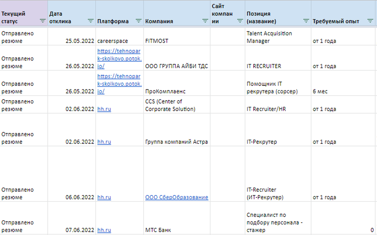Open the Позиция (название) filter dropdown

point(305,21)
